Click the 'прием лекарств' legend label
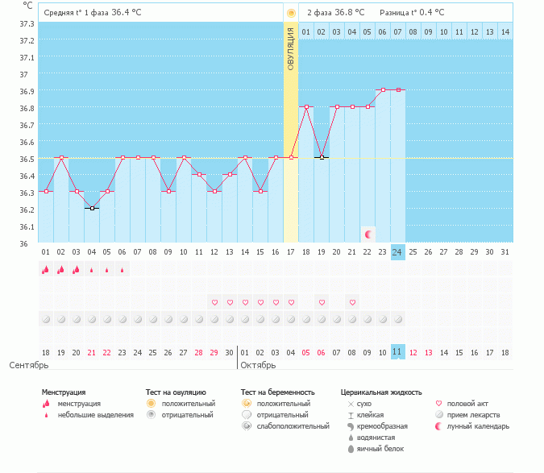Viewport: 544px width, 473px height. pos(474,415)
